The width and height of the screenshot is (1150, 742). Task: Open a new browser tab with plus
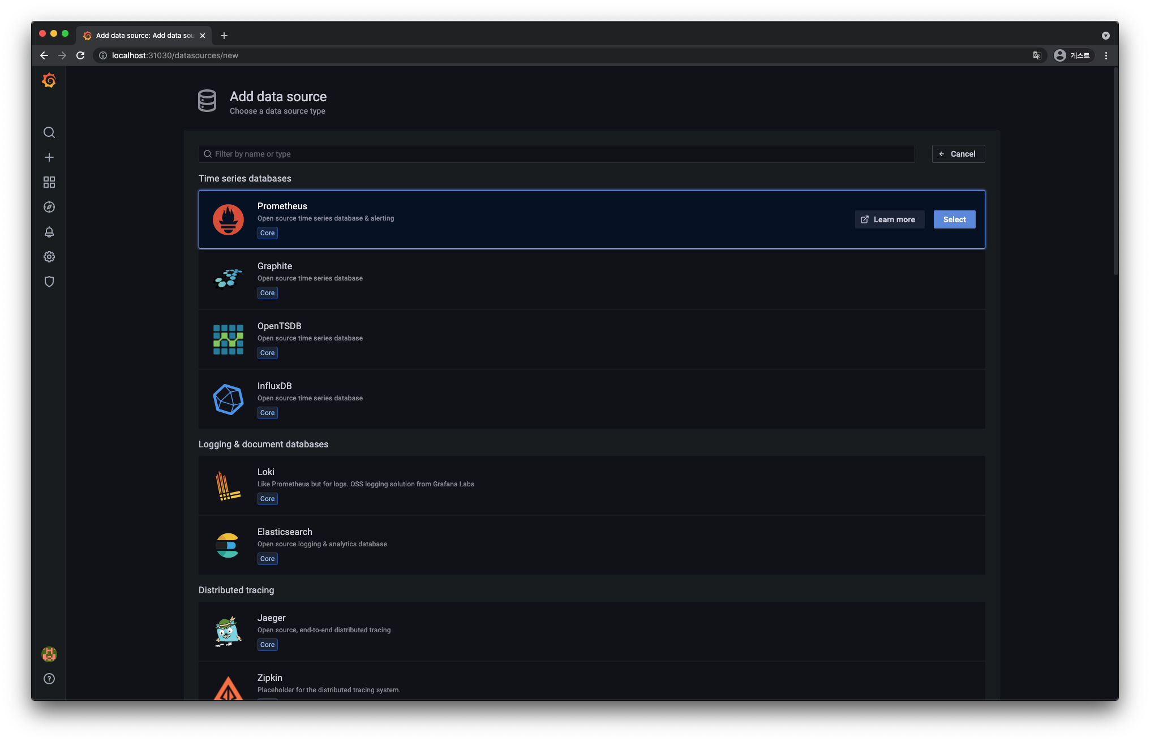[224, 36]
